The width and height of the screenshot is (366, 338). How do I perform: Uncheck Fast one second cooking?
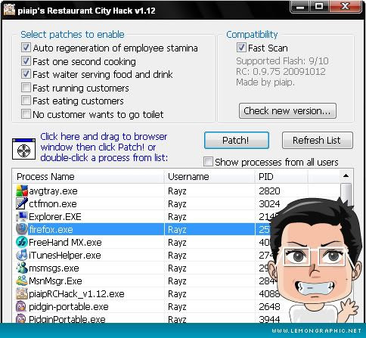(26, 60)
